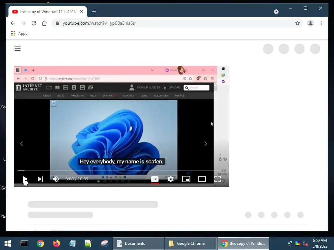Open Chrome three-dot menu
Image resolution: width=334 pixels, height=250 pixels.
tap(321, 23)
